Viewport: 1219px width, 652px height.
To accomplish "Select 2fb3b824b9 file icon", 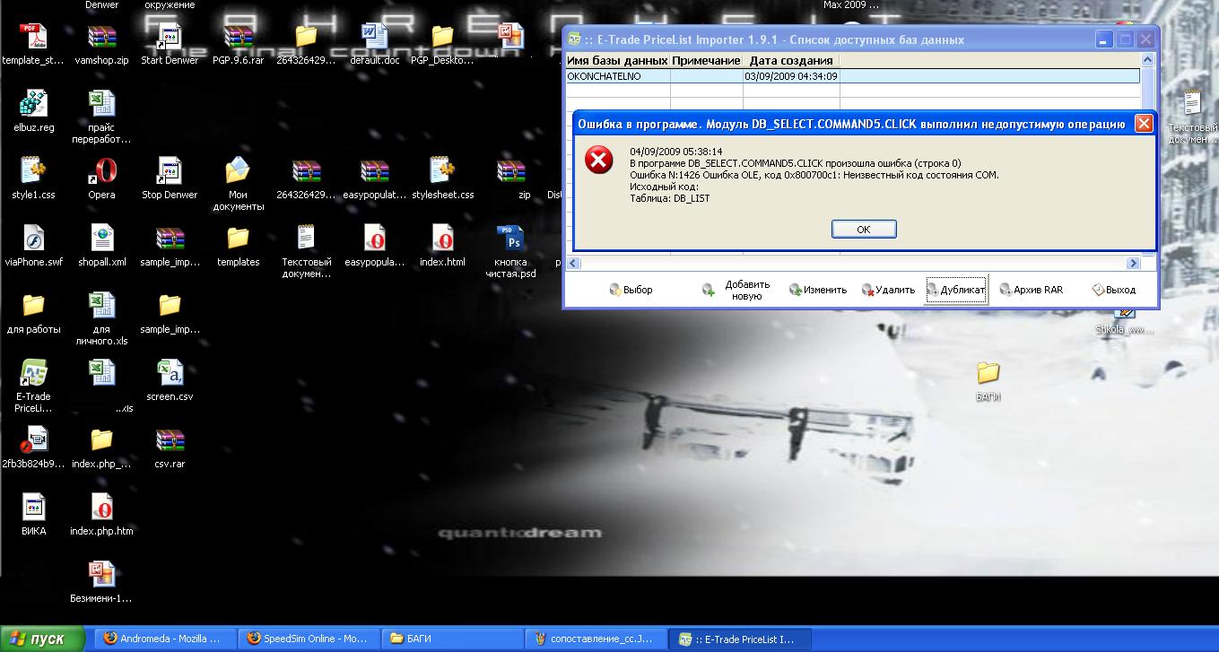I will (33, 448).
